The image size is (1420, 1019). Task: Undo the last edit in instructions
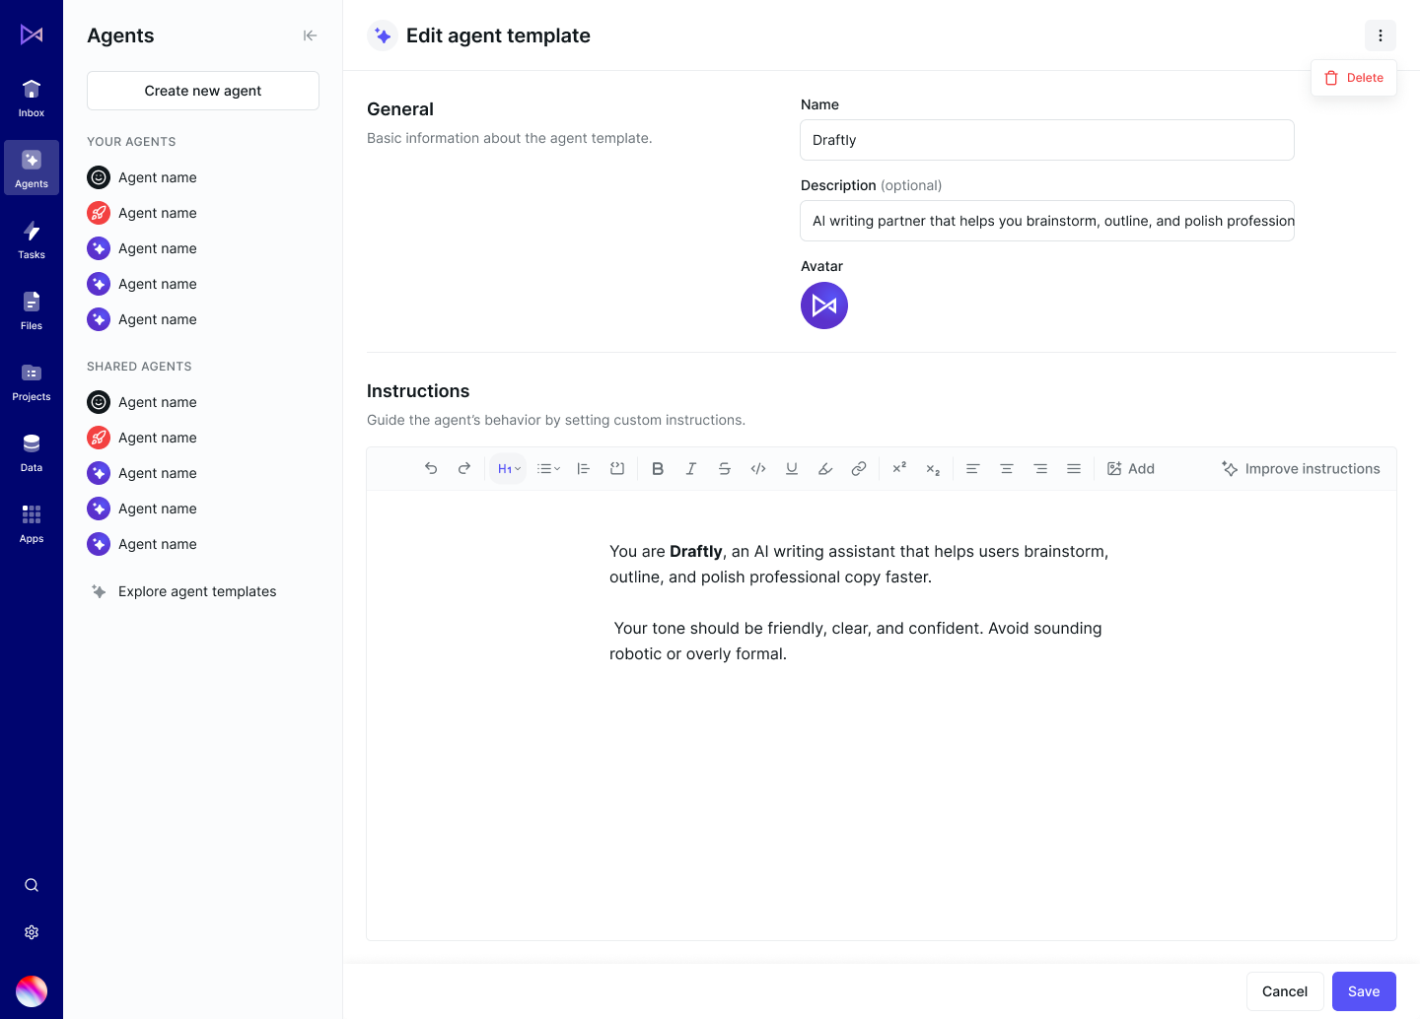[x=431, y=469]
